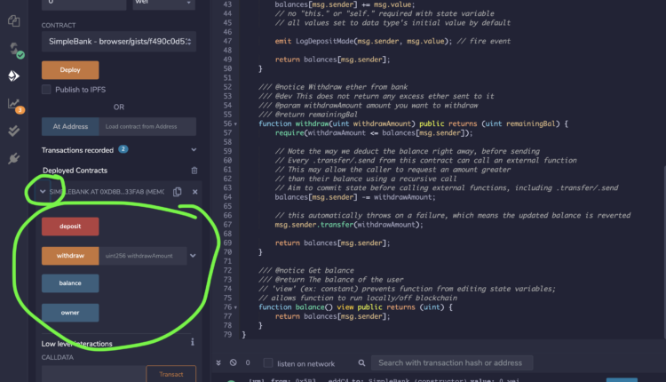This screenshot has width=666, height=382.
Task: Open the plugin manager plug icon
Action: [13, 158]
